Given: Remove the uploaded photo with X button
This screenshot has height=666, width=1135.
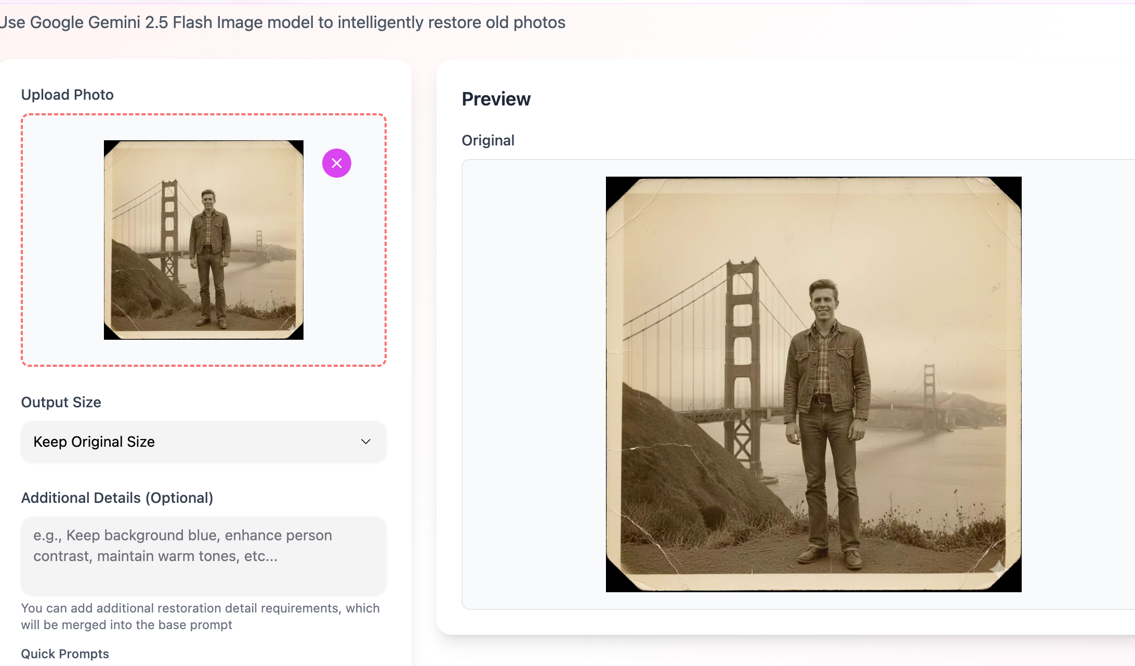Looking at the screenshot, I should [337, 163].
